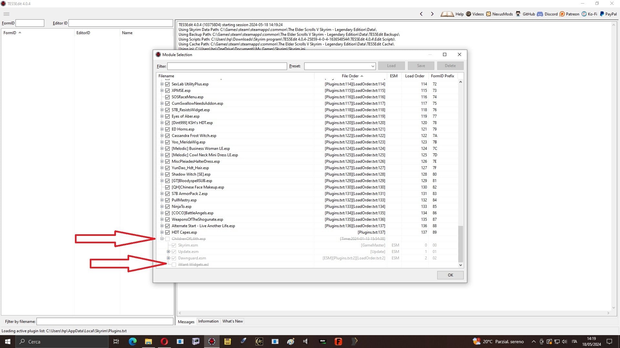Expand Cassandra Frost Witch.esp node
The width and height of the screenshot is (620, 348).
click(x=162, y=136)
